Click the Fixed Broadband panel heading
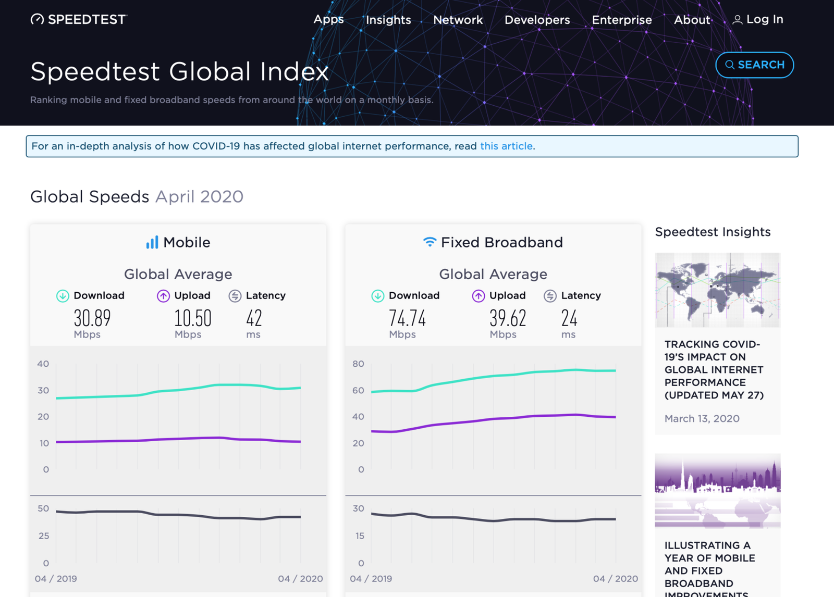The image size is (834, 597). tap(502, 242)
